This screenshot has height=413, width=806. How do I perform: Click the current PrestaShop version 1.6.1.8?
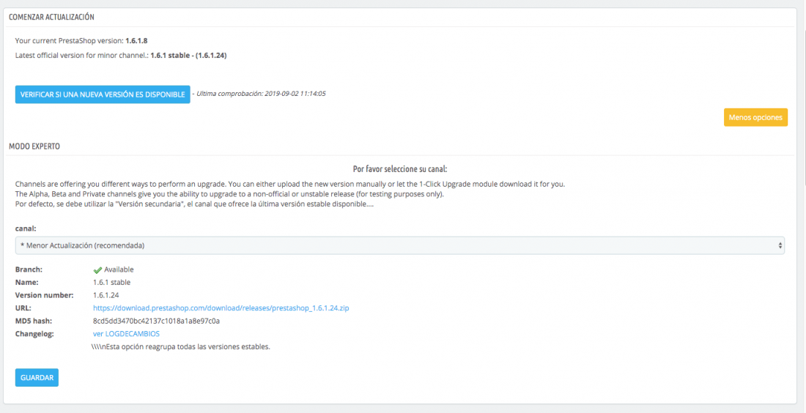[x=137, y=40]
